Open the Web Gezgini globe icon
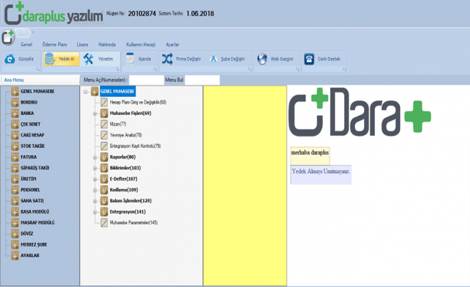This screenshot has height=287, width=470. coord(262,59)
